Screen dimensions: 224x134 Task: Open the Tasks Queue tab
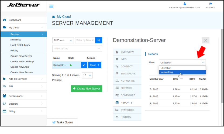(63, 122)
